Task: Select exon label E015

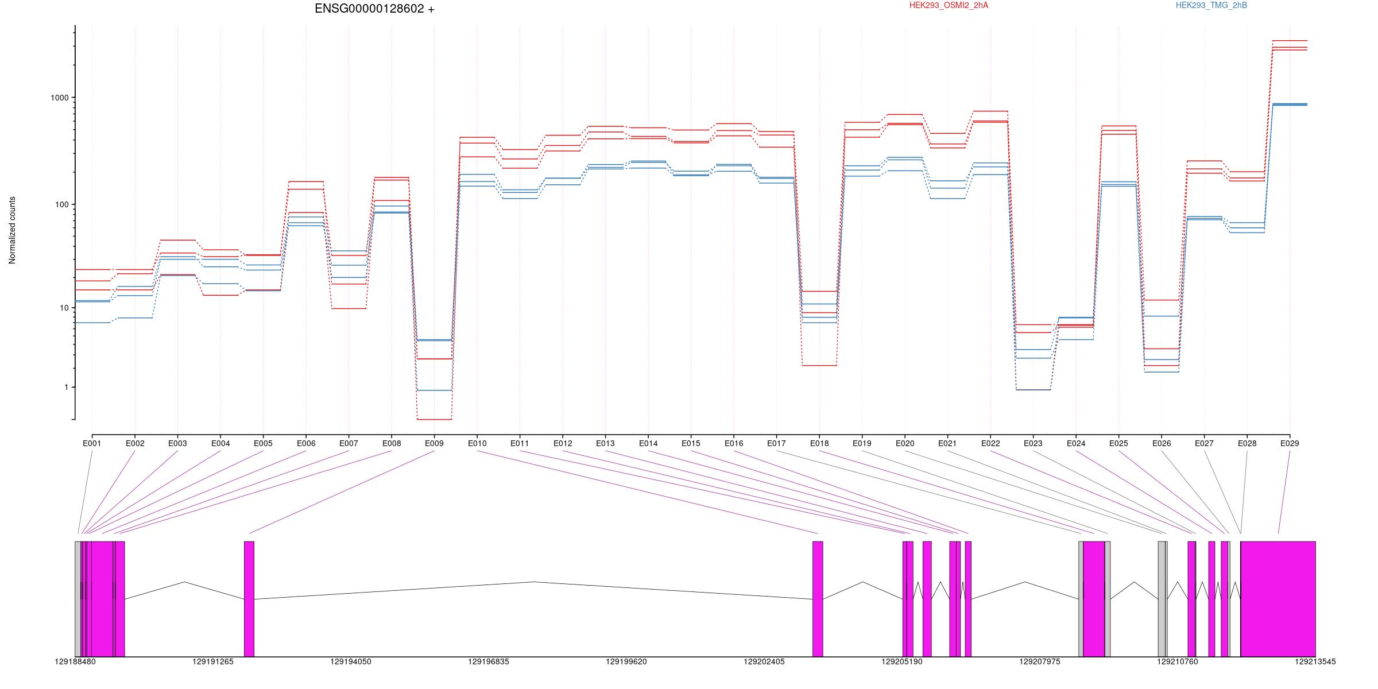Action: tap(691, 443)
